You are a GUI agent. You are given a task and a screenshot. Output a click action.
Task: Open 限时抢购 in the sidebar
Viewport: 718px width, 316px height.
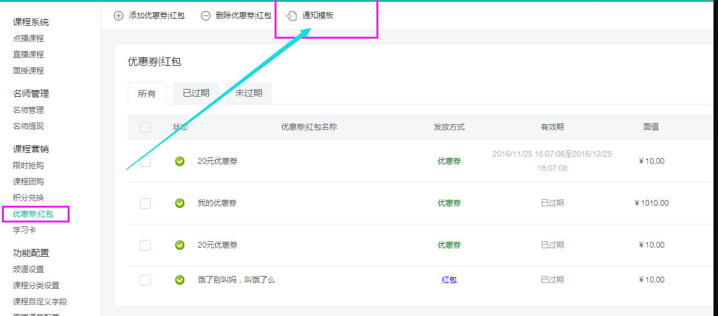[28, 165]
